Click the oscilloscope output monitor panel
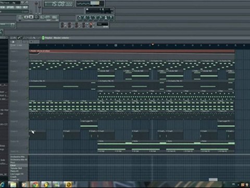Viewport: 250px width, 188px height. click(90, 4)
